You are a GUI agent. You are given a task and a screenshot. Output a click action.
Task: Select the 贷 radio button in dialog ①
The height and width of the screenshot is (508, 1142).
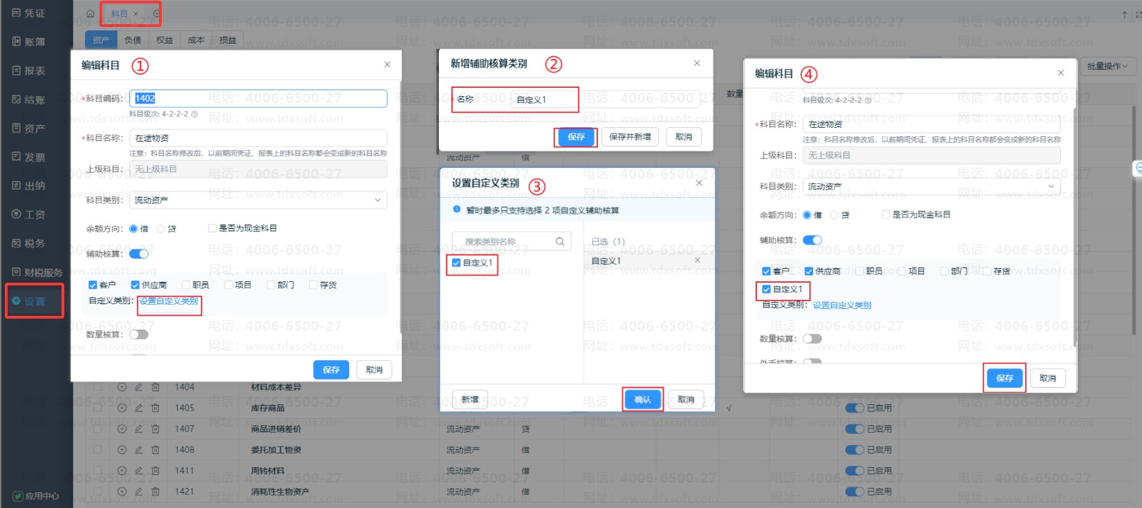[161, 229]
